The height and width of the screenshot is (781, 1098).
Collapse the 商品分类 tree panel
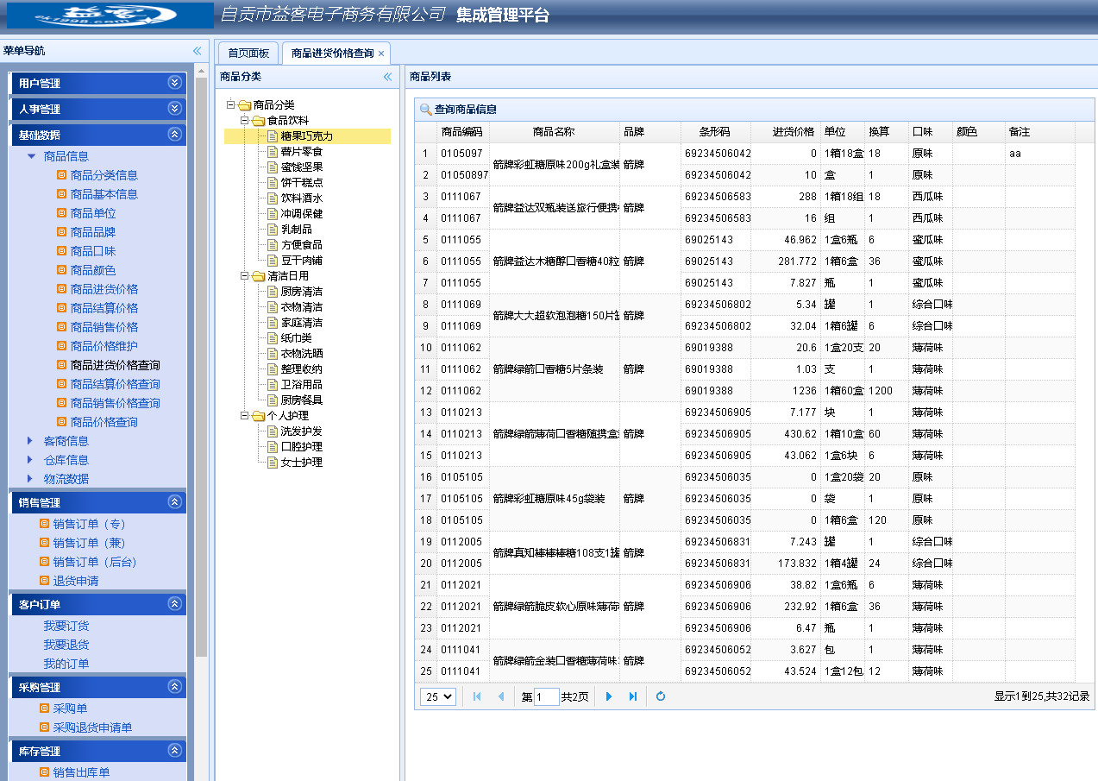click(x=387, y=77)
